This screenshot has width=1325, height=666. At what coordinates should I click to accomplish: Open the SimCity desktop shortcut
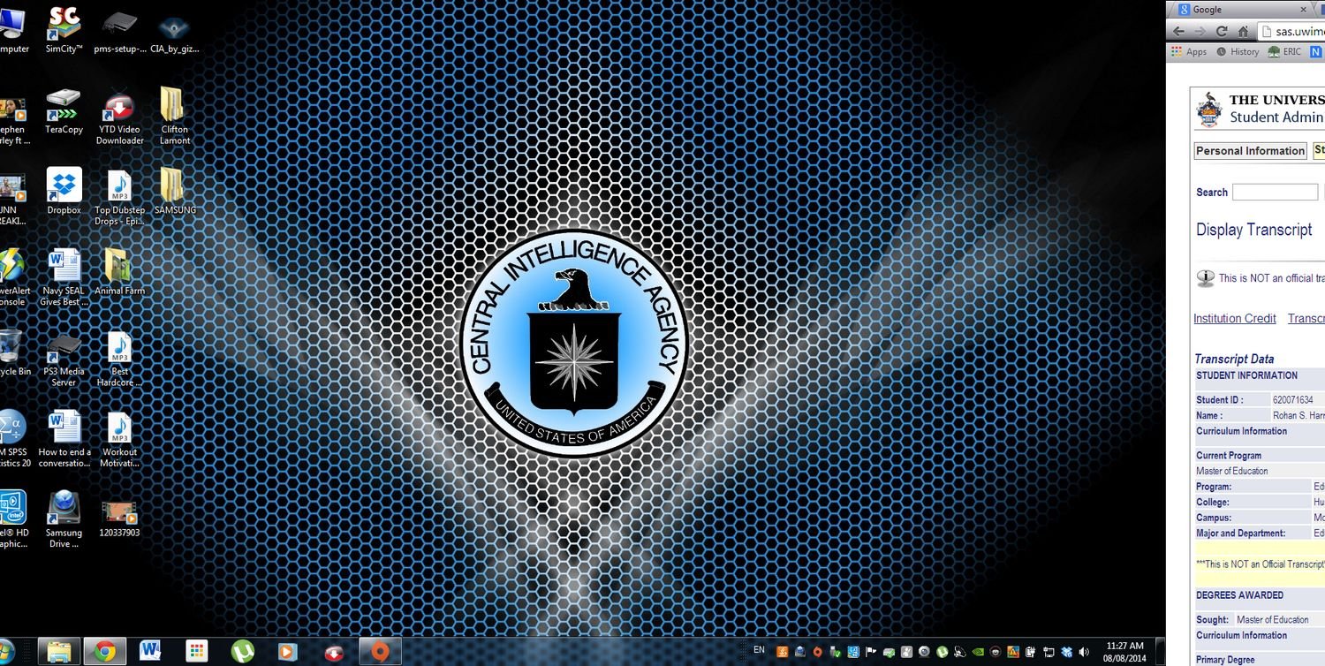(64, 29)
